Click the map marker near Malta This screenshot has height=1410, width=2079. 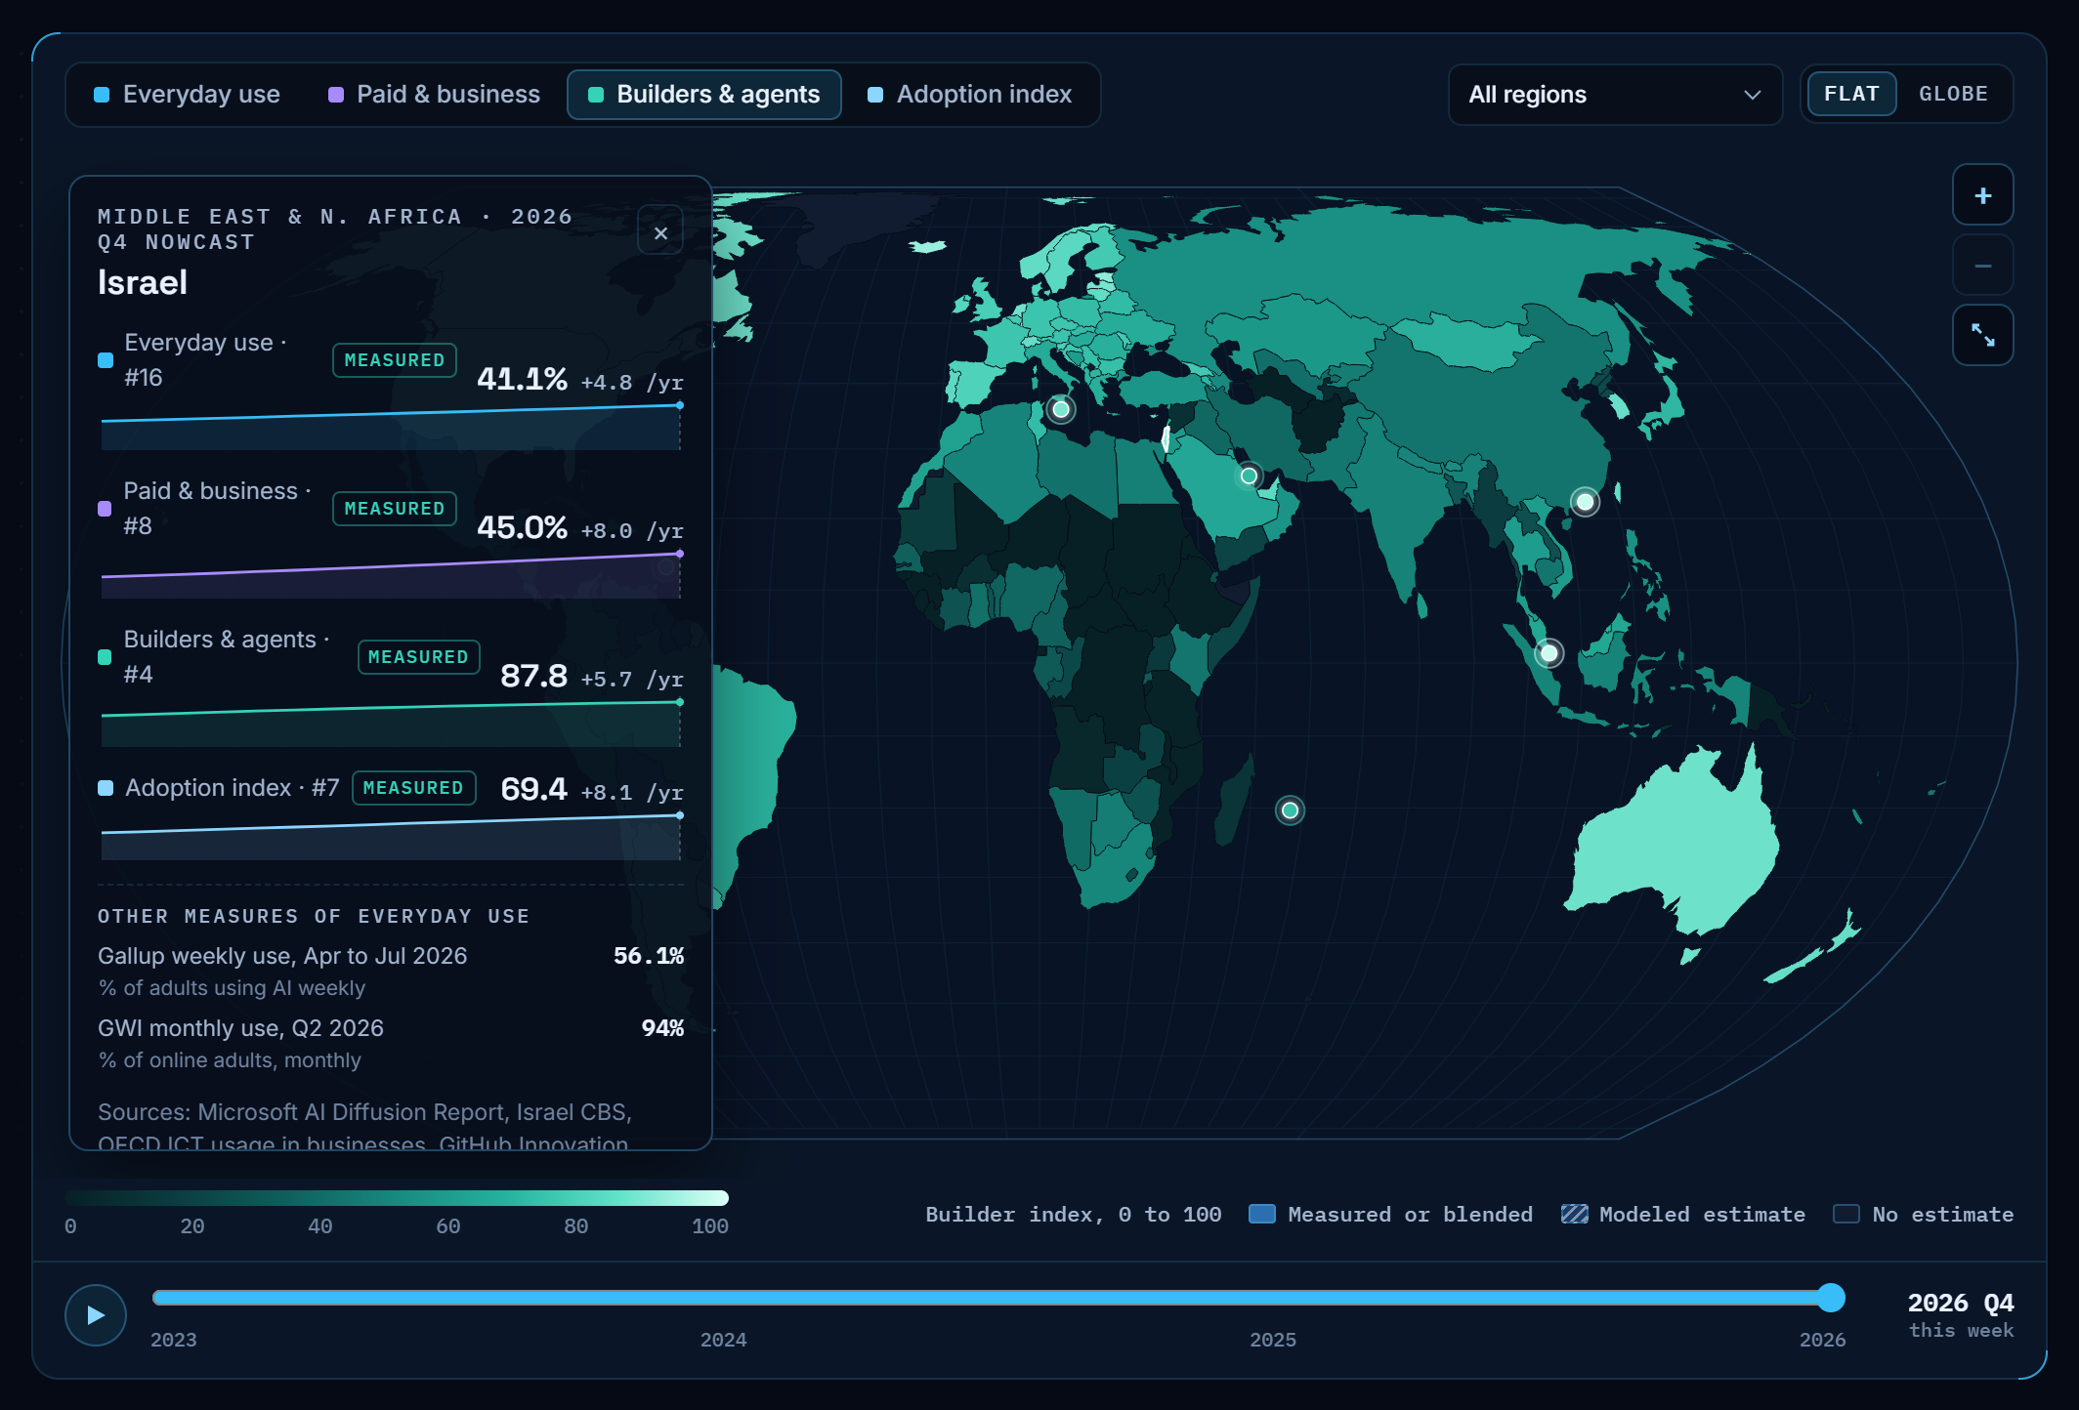click(1061, 409)
